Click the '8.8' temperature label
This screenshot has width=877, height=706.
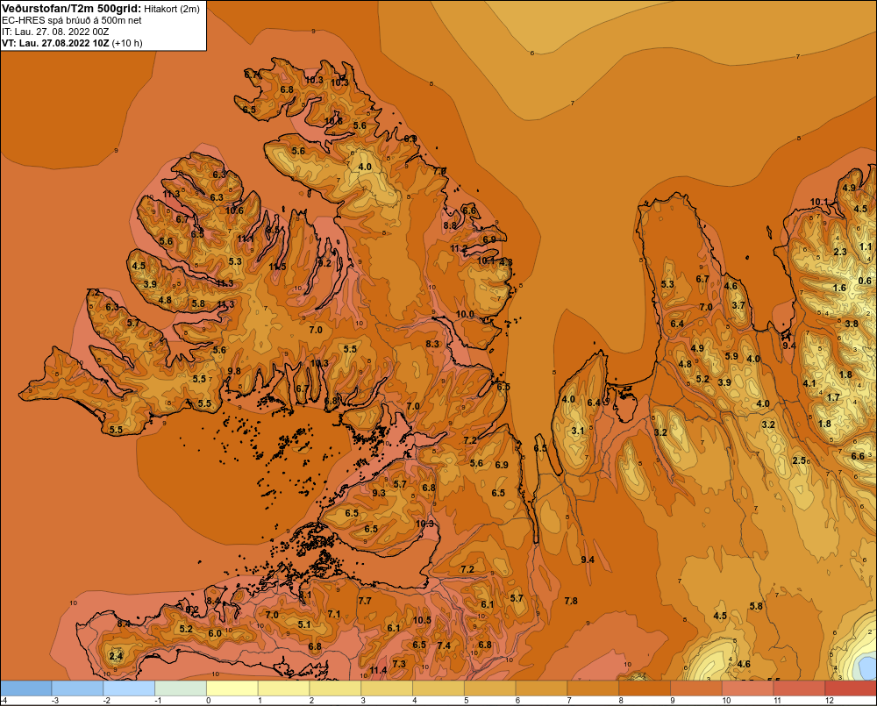pyautogui.click(x=450, y=225)
